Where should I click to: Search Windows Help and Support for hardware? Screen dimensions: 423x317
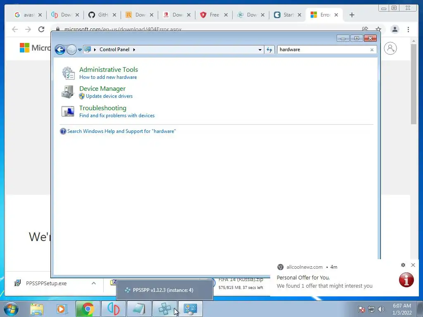tap(121, 131)
